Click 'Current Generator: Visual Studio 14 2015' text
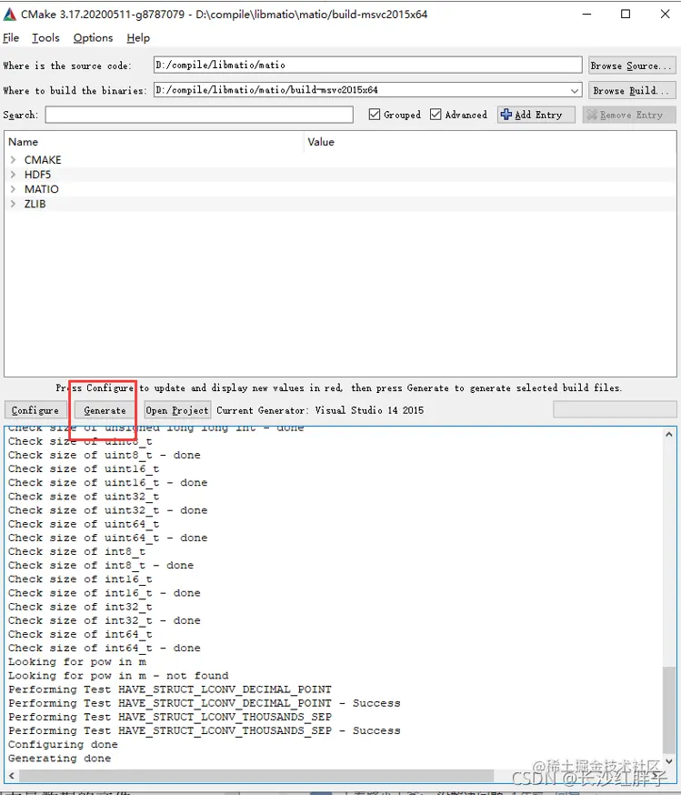This screenshot has width=681, height=795. point(320,410)
